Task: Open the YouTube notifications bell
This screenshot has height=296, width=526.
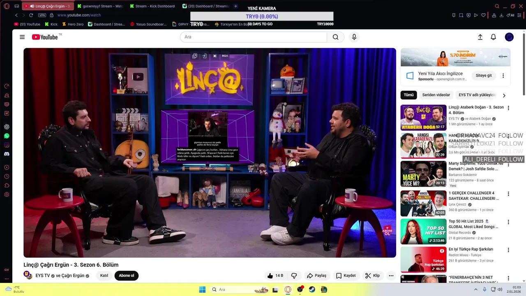Action: tap(494, 37)
